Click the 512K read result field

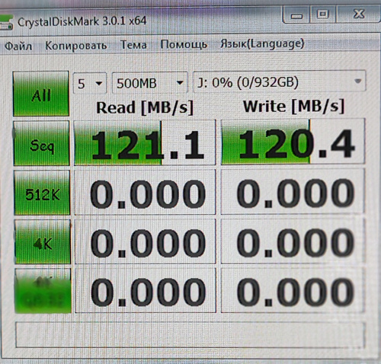(145, 193)
